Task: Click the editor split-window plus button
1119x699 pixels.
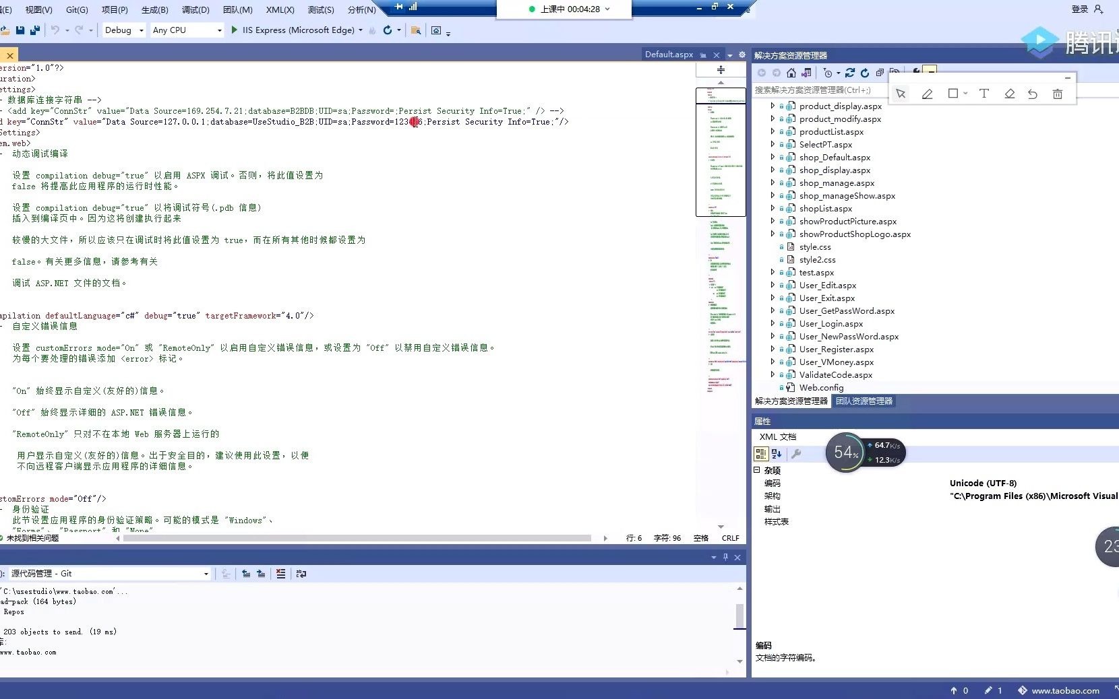Action: point(721,70)
